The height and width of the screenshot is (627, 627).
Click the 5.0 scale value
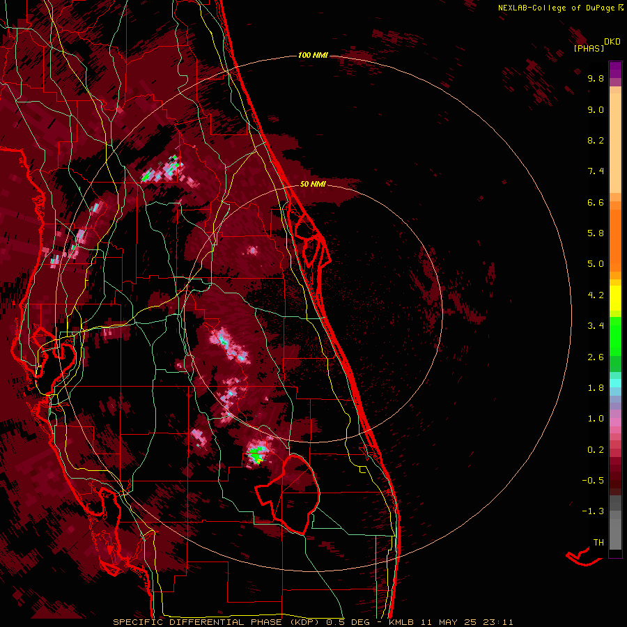click(x=596, y=264)
